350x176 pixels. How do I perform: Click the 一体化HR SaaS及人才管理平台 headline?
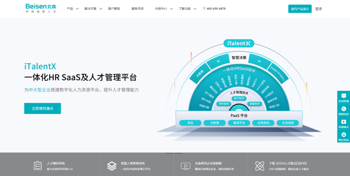[80, 77]
